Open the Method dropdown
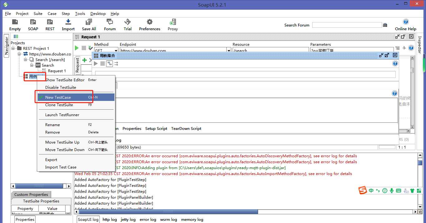The width and height of the screenshot is (426, 223). pyautogui.click(x=116, y=50)
